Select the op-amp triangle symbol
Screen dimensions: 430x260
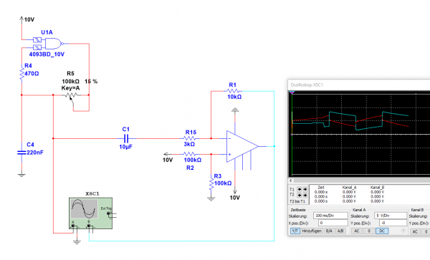coord(242,146)
